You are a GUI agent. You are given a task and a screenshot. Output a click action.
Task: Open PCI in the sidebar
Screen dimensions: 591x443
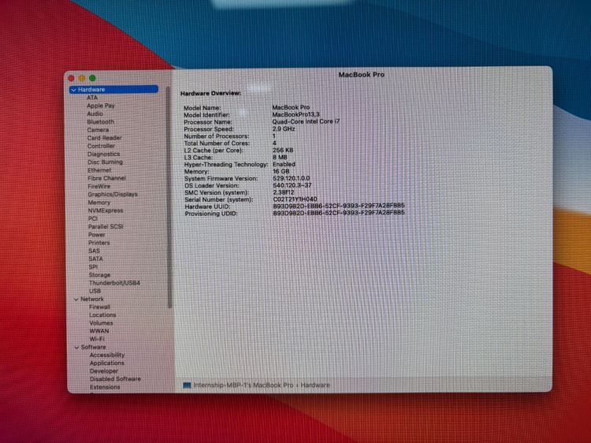pyautogui.click(x=93, y=218)
